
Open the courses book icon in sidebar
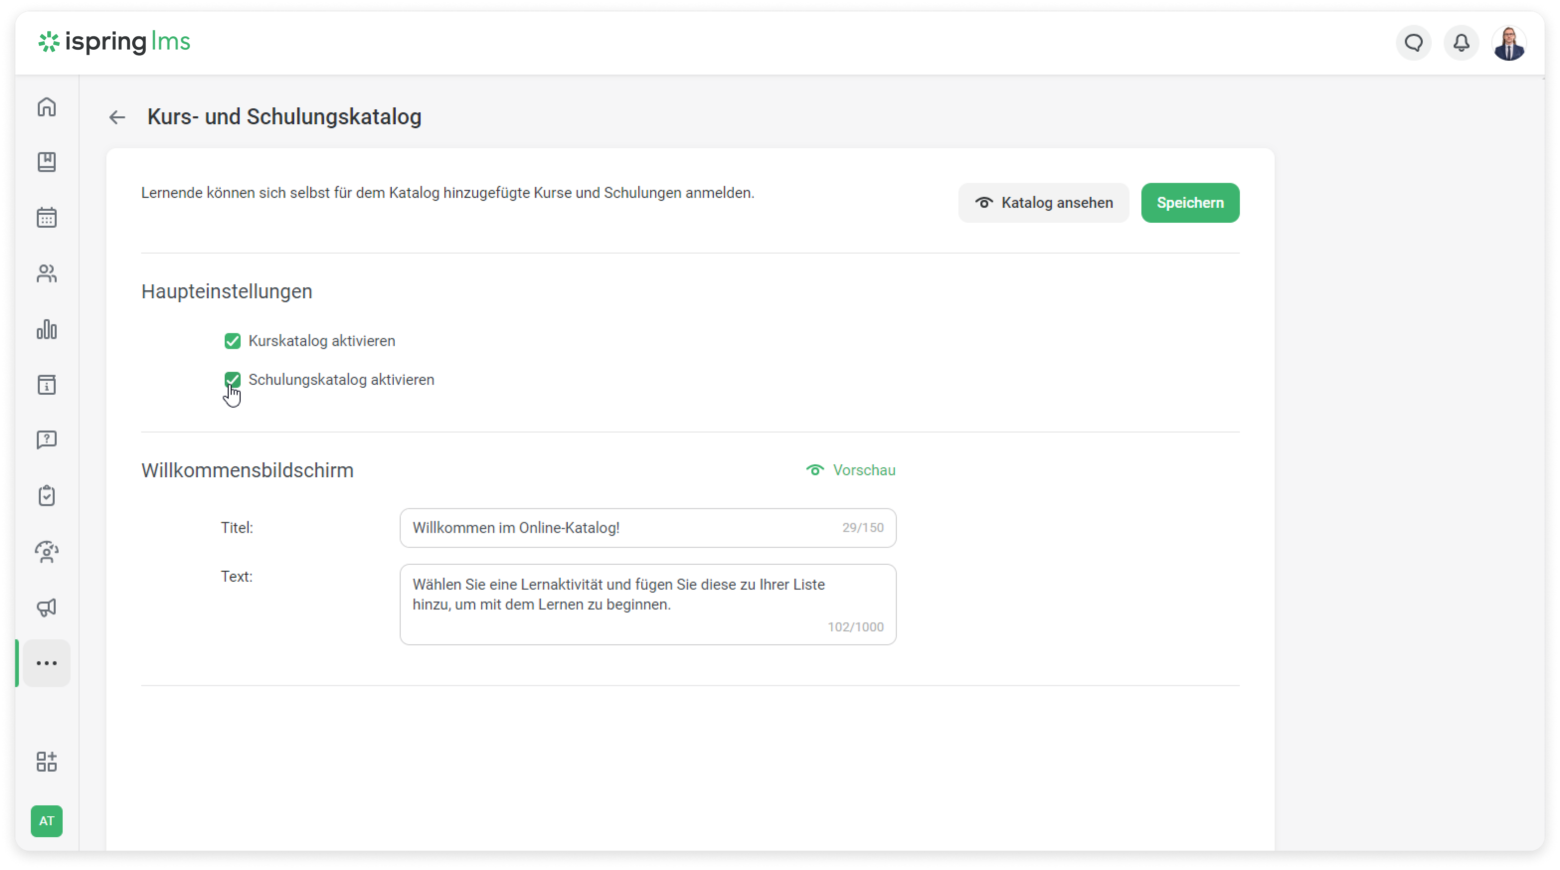tap(47, 162)
